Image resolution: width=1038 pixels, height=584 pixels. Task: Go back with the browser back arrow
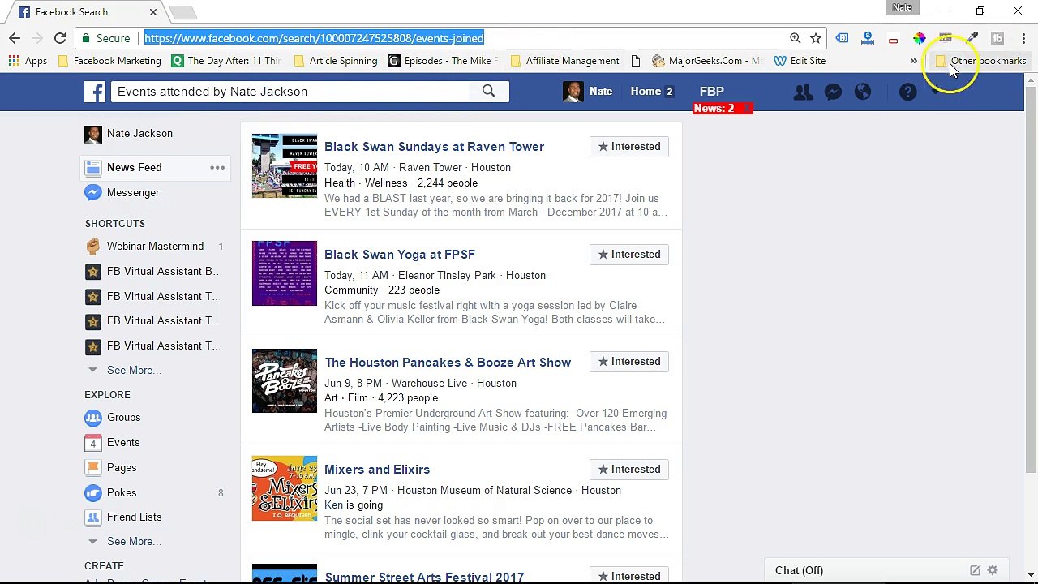pos(15,38)
